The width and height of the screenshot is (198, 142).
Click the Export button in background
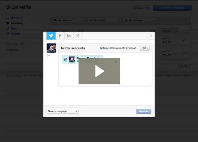(184, 65)
